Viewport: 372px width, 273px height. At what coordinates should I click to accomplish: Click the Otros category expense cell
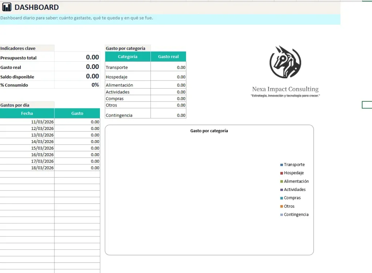[168, 104]
